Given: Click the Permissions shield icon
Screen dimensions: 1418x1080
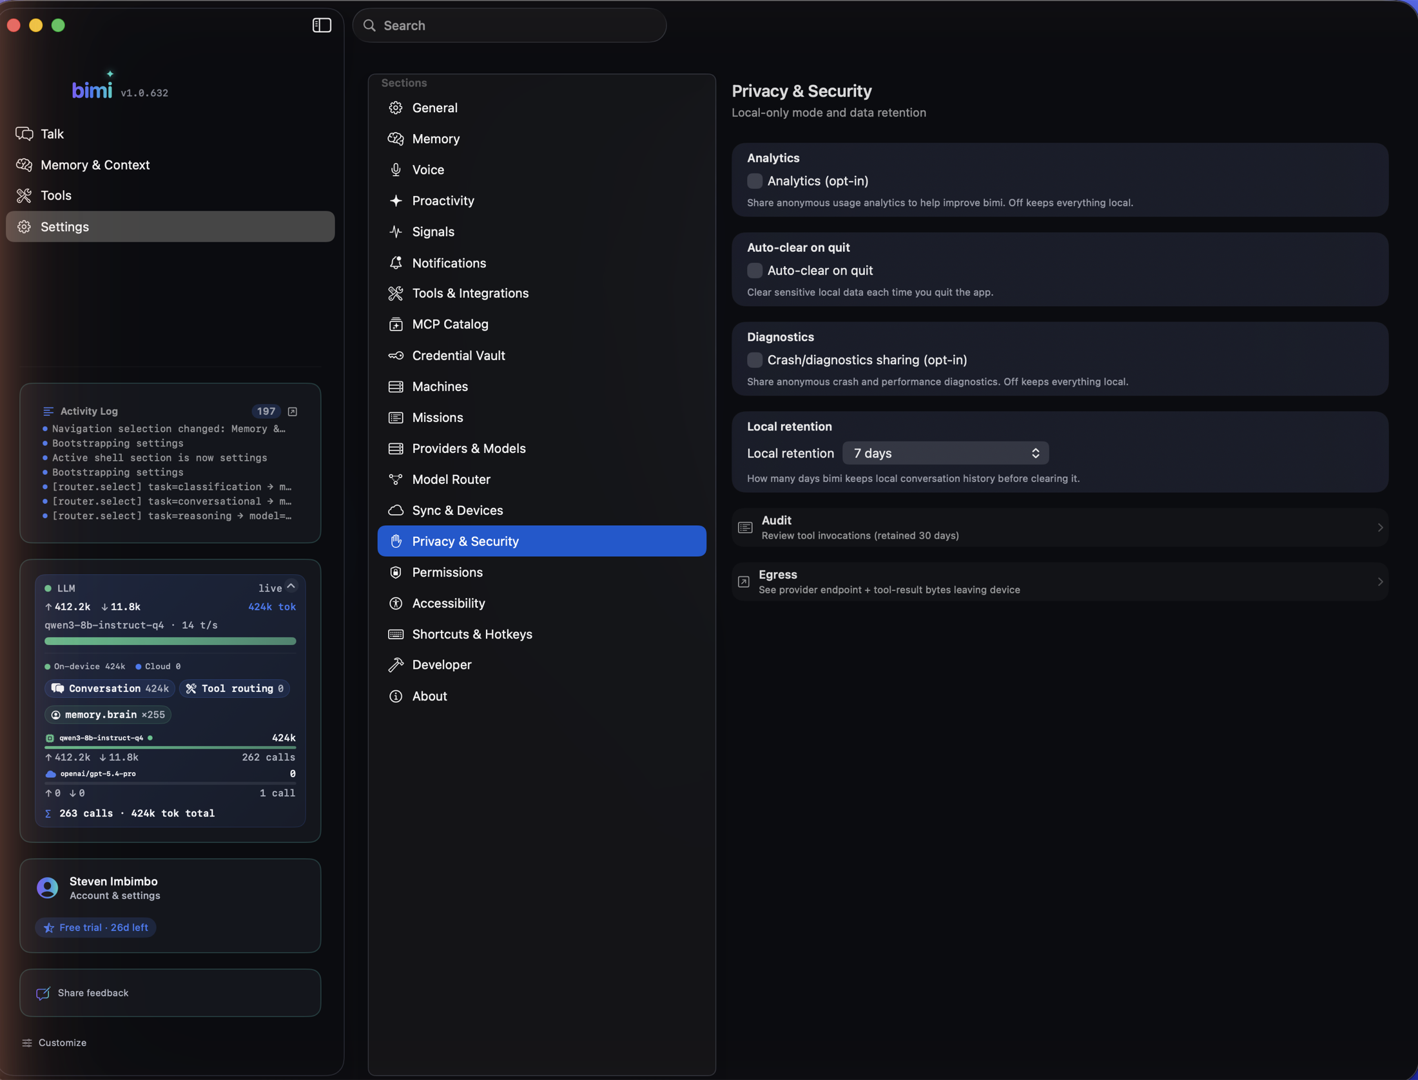Looking at the screenshot, I should [x=396, y=572].
